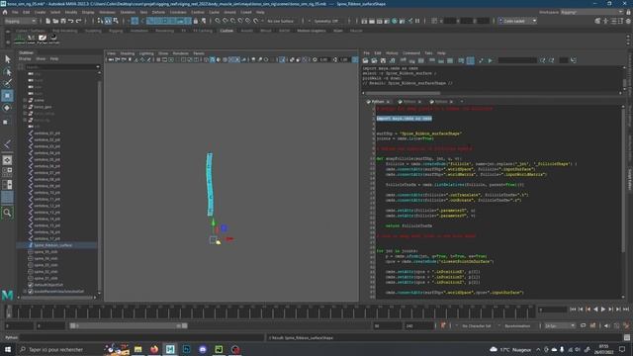Viewport: 633px width, 356px height.
Task: Click the time slider ruler
Action: [270, 311]
